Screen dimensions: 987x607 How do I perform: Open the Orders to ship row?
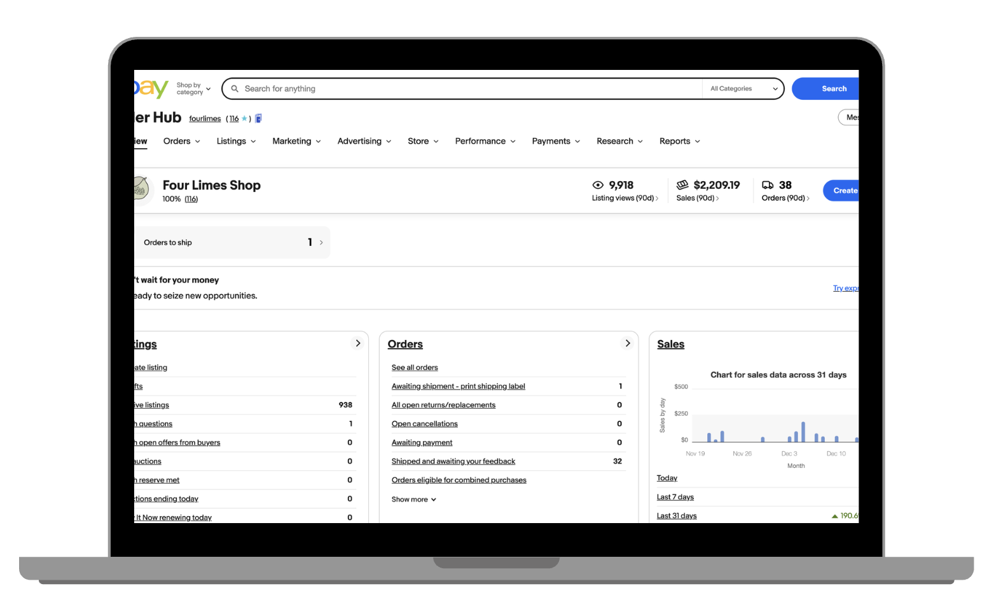(x=232, y=242)
